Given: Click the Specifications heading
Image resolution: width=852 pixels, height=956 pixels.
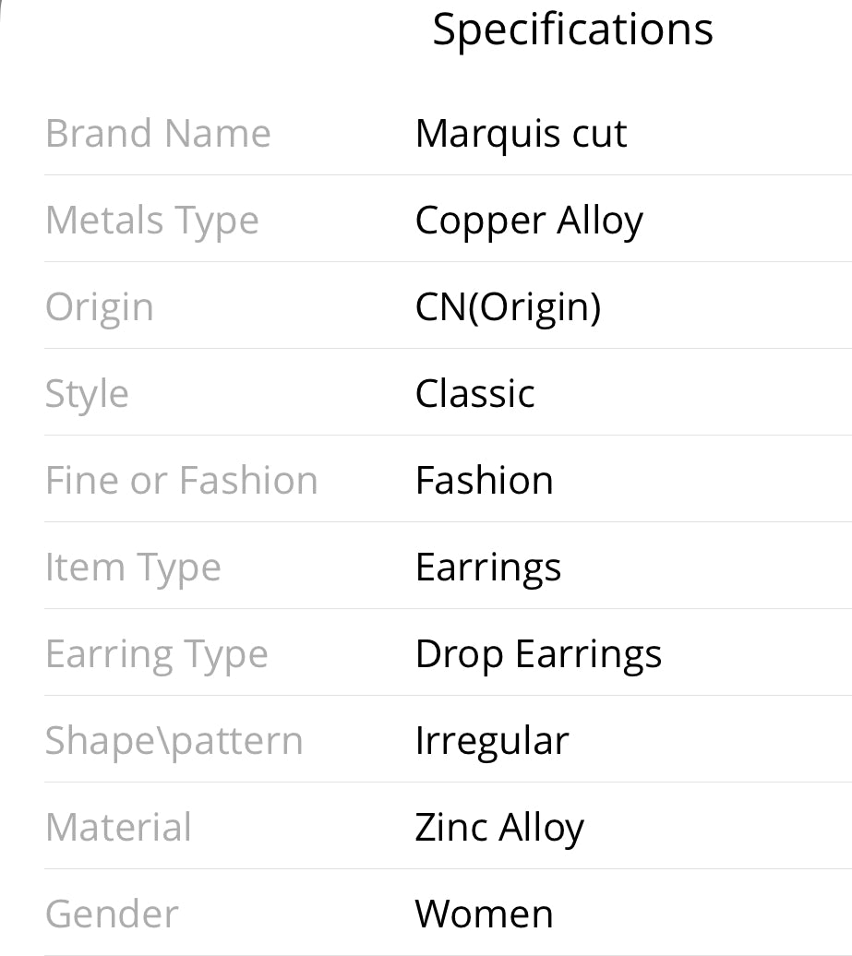Looking at the screenshot, I should pyautogui.click(x=572, y=30).
